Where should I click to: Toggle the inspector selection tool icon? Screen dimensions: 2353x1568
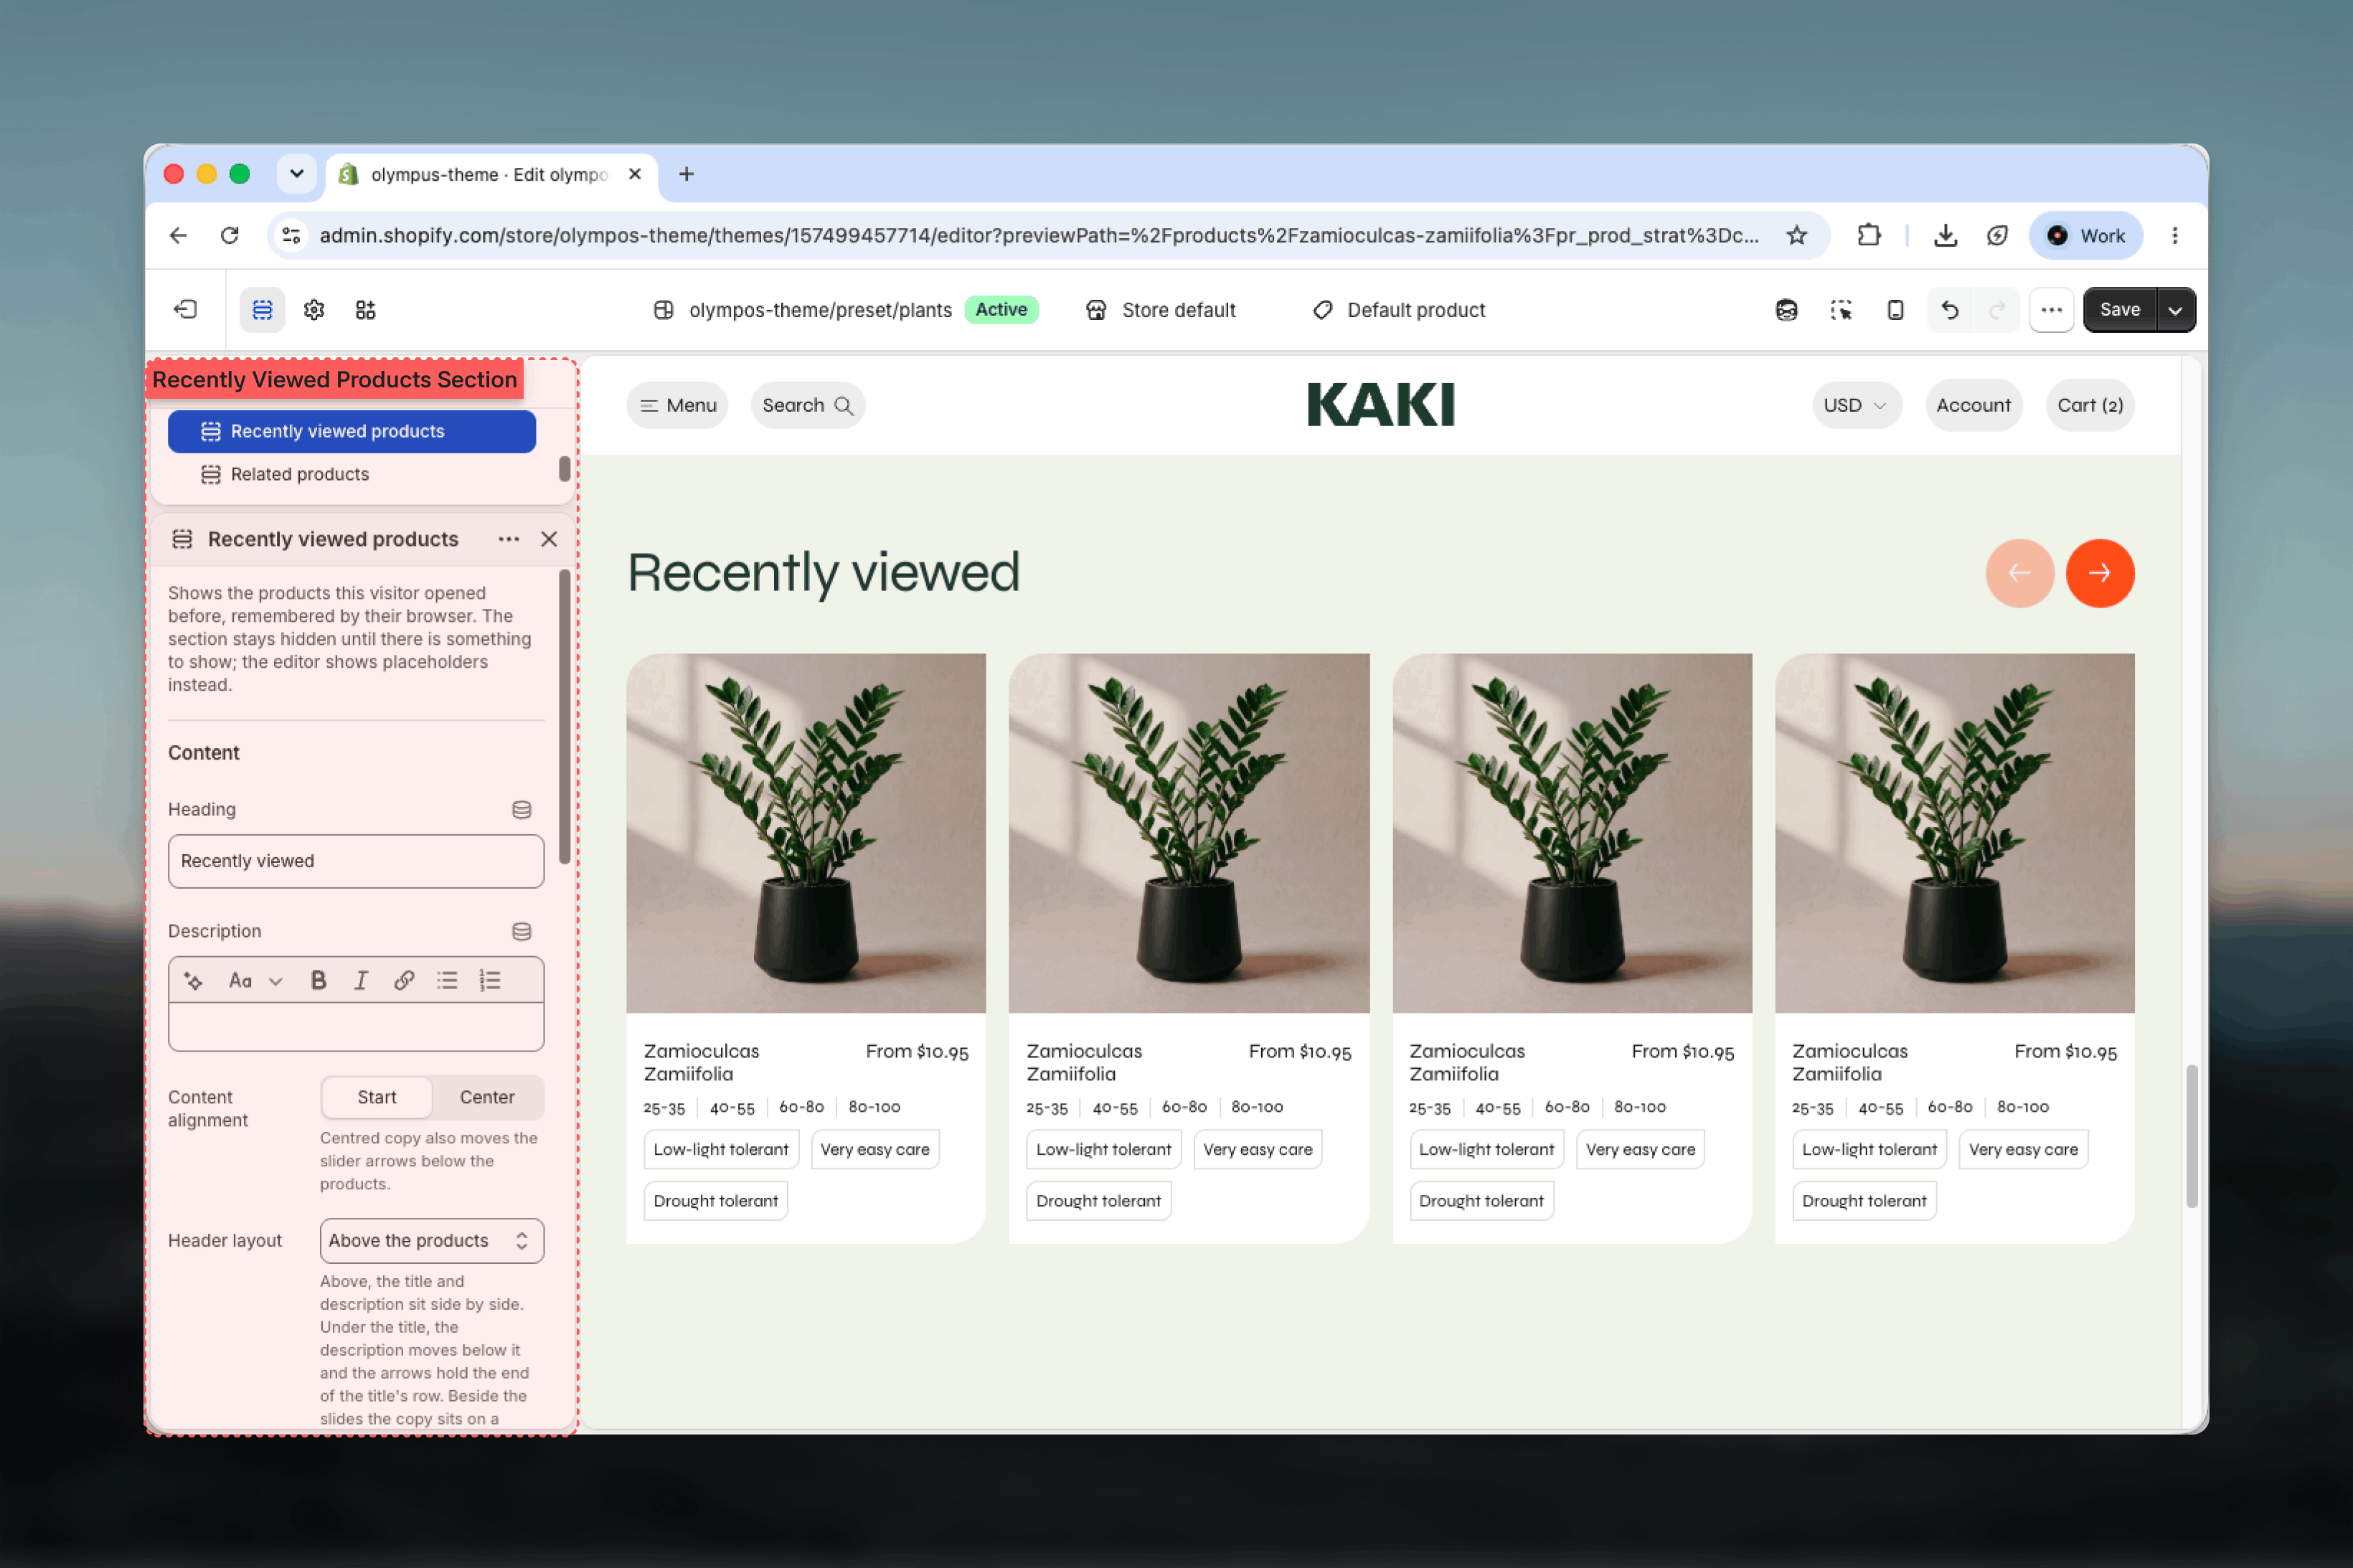[x=1841, y=310]
